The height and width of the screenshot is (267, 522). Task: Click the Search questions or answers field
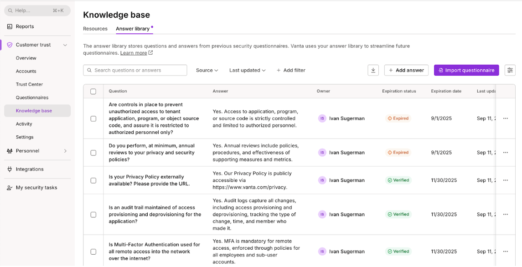tap(135, 70)
